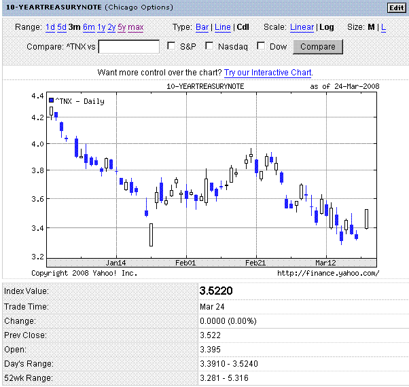409x387 pixels.
Task: Click the blue ^TNX legend swatch
Action: click(51, 100)
